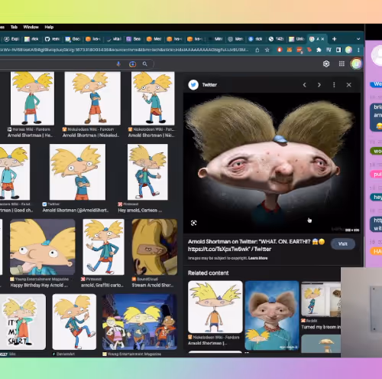382x379 pixels.
Task: Start voice search with microphone icon
Action: (118, 64)
